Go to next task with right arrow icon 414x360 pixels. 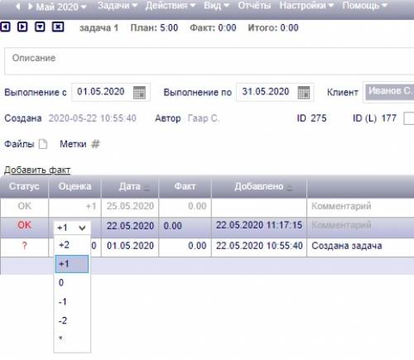[22, 27]
